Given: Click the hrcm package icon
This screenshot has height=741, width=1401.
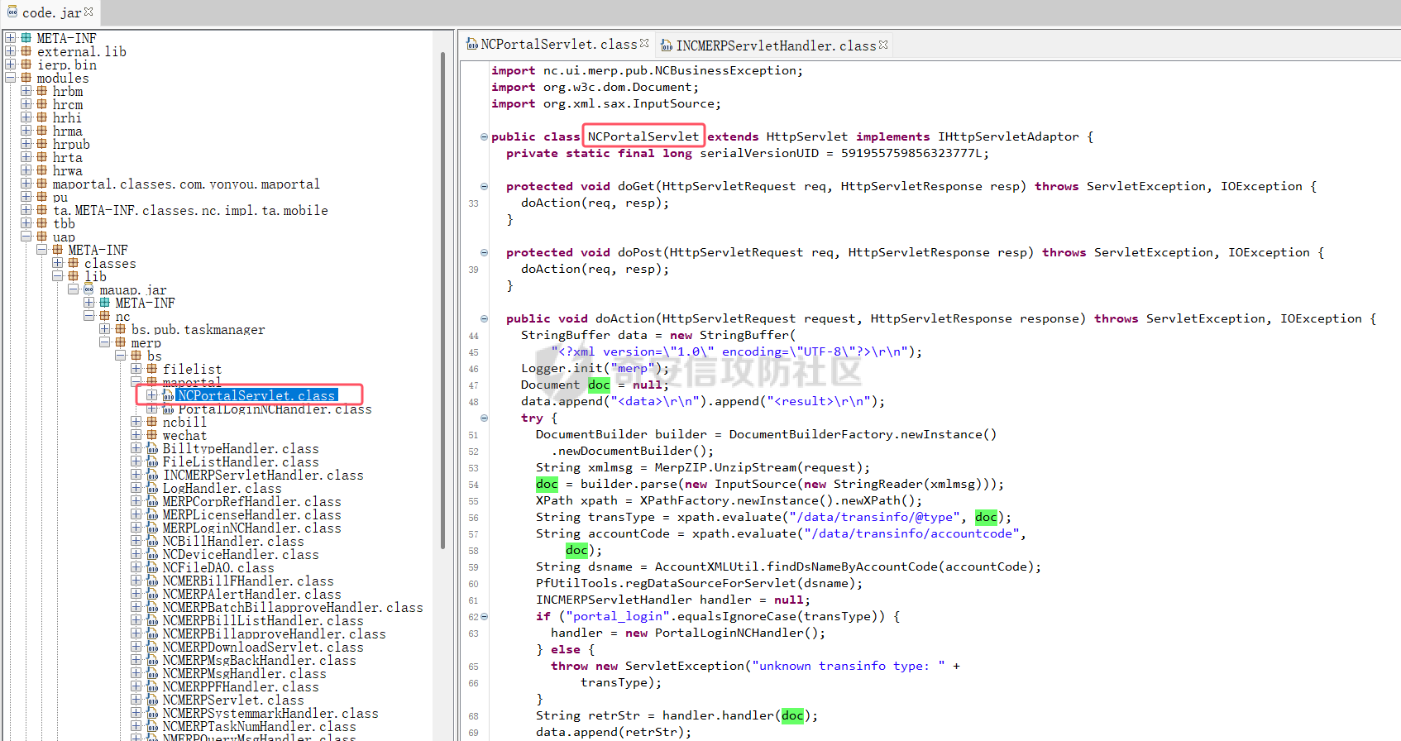Looking at the screenshot, I should tap(41, 104).
